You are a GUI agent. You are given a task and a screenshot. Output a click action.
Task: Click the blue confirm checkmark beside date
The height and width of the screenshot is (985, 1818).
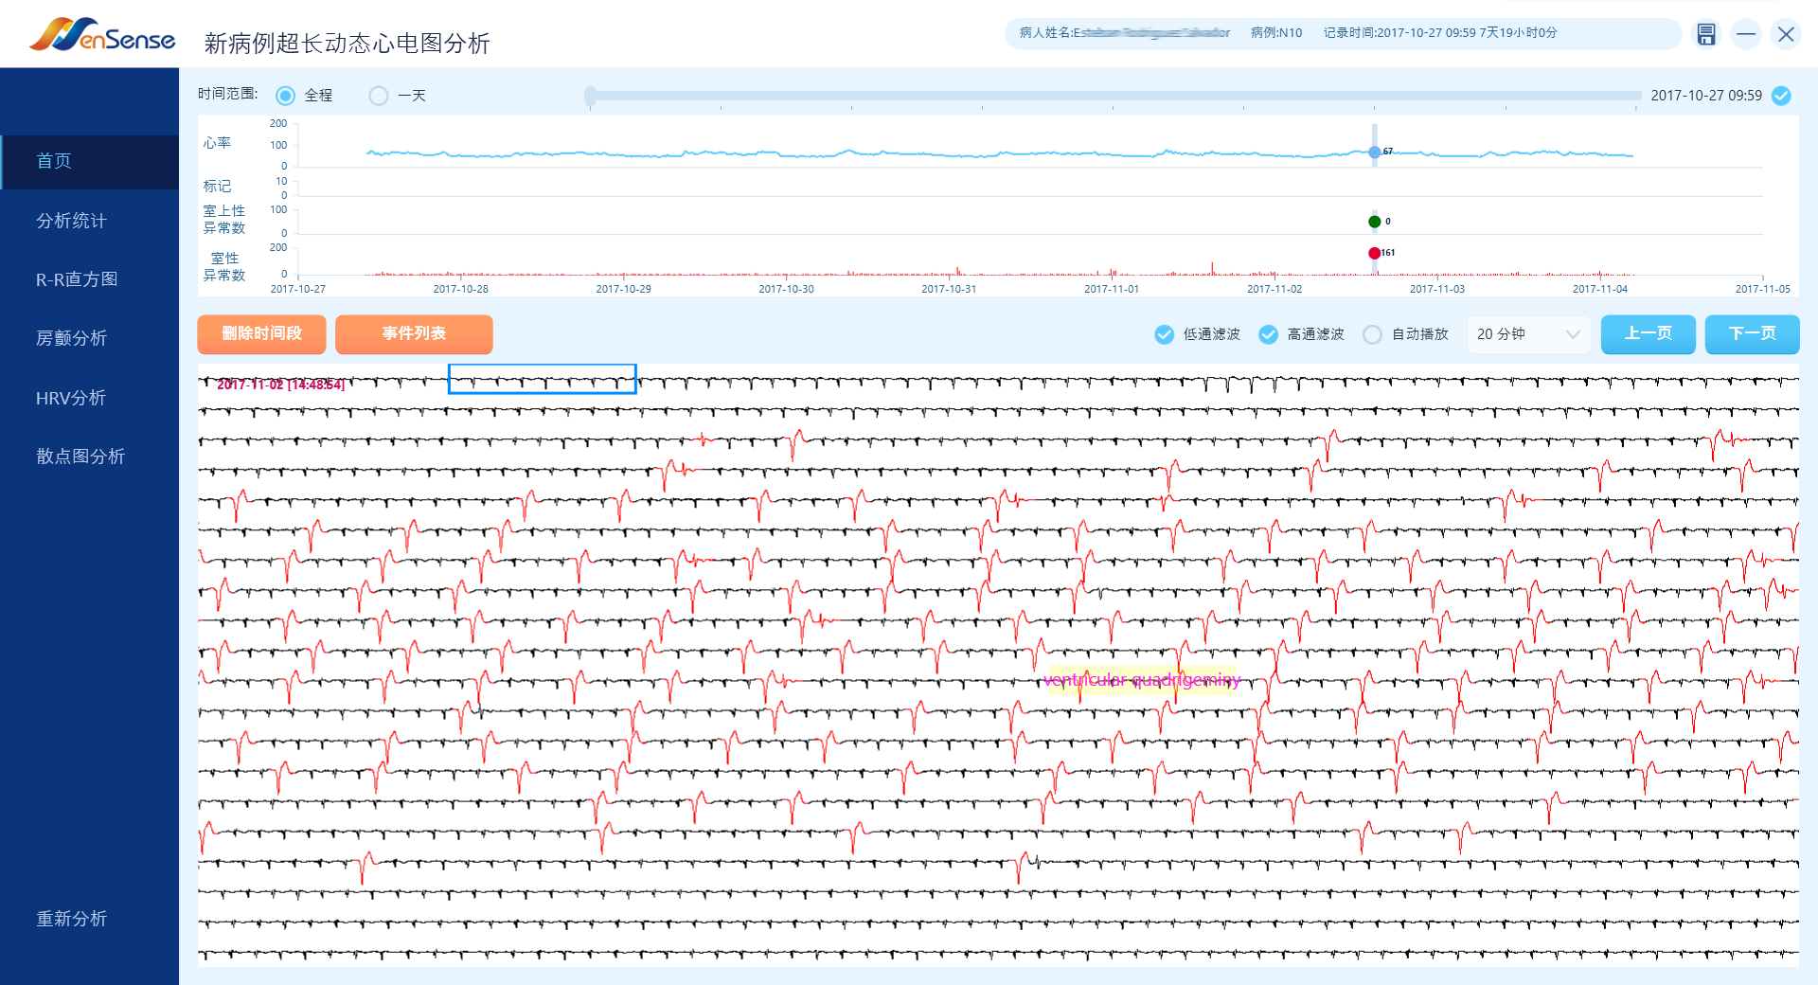click(x=1781, y=96)
